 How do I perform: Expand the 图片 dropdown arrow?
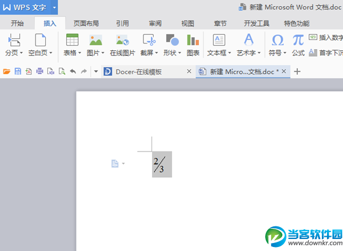103,53
